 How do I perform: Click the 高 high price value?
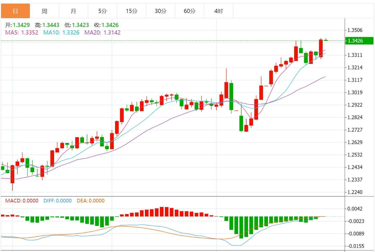(x=51, y=25)
